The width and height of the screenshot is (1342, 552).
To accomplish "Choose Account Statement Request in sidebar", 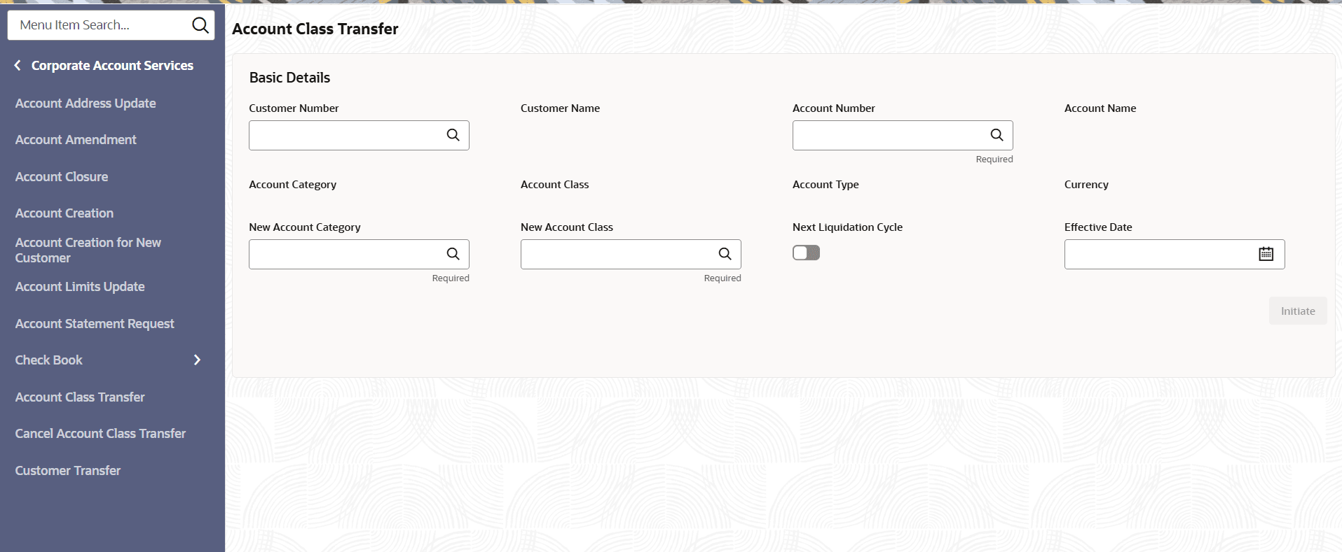I will [x=95, y=324].
